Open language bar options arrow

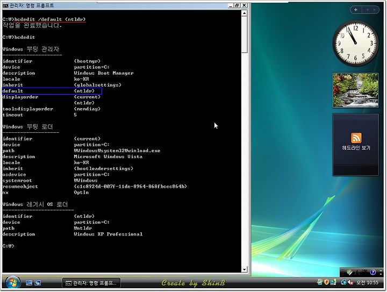[x=381, y=274]
